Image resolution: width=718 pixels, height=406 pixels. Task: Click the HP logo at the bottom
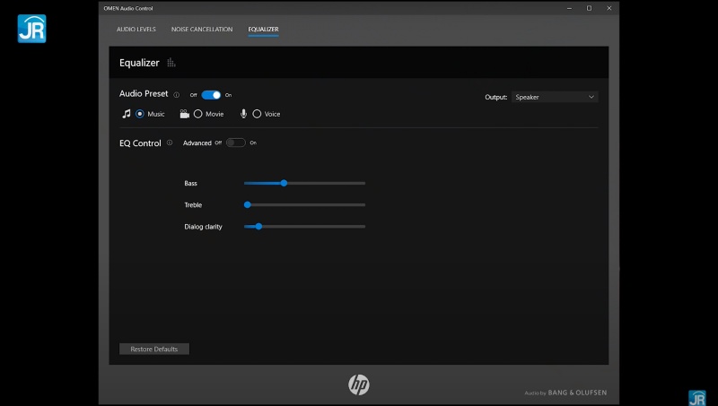click(x=359, y=384)
